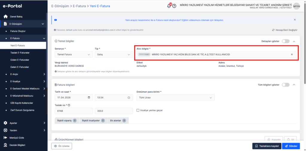Click the Yardım lifebuoy icon
Screen dimensions: 306x151
pyautogui.click(x=5, y=130)
